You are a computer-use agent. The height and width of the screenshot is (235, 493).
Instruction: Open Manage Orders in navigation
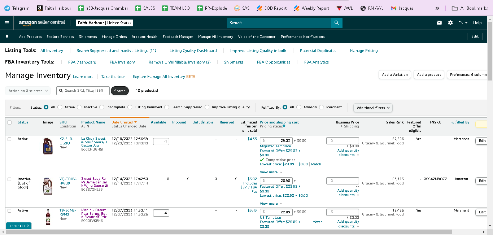[x=114, y=36]
